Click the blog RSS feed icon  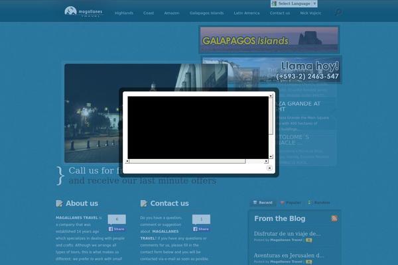coord(334,219)
